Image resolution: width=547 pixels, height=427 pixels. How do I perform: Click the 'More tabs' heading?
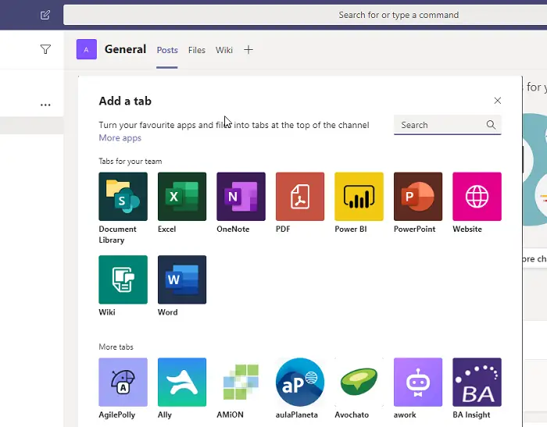pyautogui.click(x=116, y=347)
